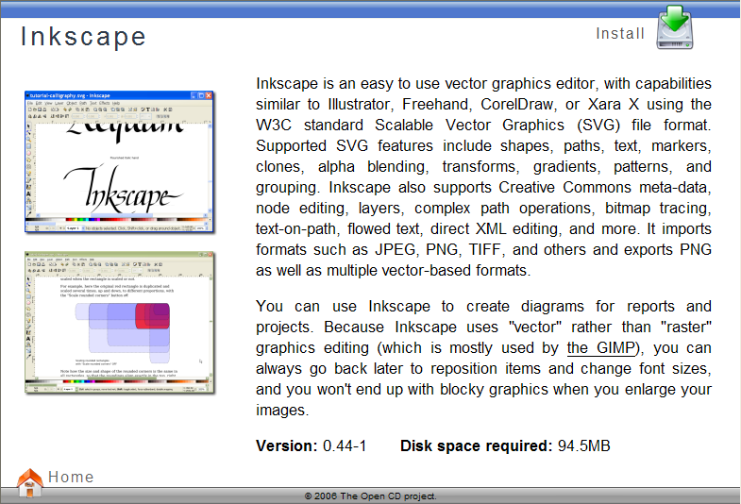Image resolution: width=741 pixels, height=504 pixels.
Task: Click the paragraph starting 'You can use Inkscape'
Action: click(x=483, y=358)
